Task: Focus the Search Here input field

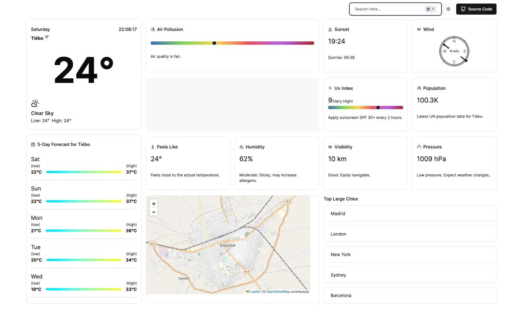Action: pos(388,9)
